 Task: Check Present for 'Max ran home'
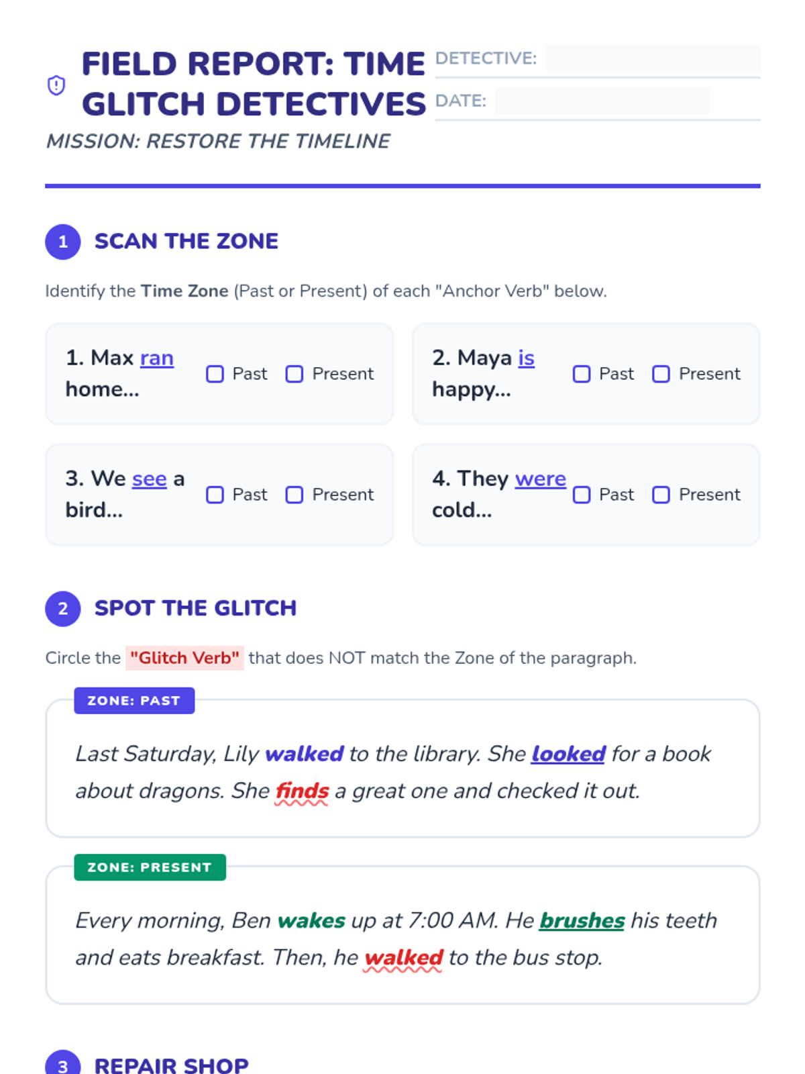coord(294,374)
